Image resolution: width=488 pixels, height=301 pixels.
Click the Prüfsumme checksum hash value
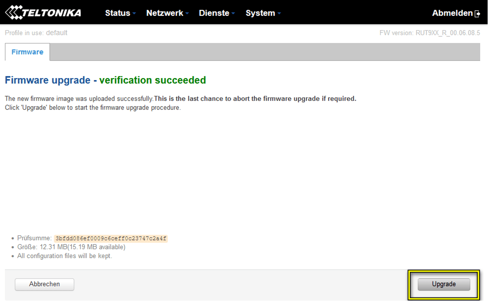tap(111, 239)
